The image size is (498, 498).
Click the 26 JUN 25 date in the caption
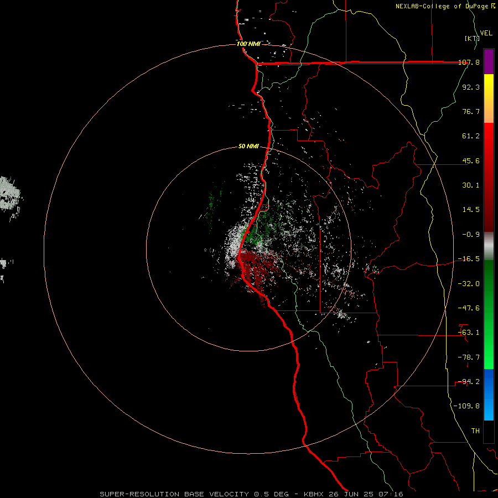pos(351,494)
